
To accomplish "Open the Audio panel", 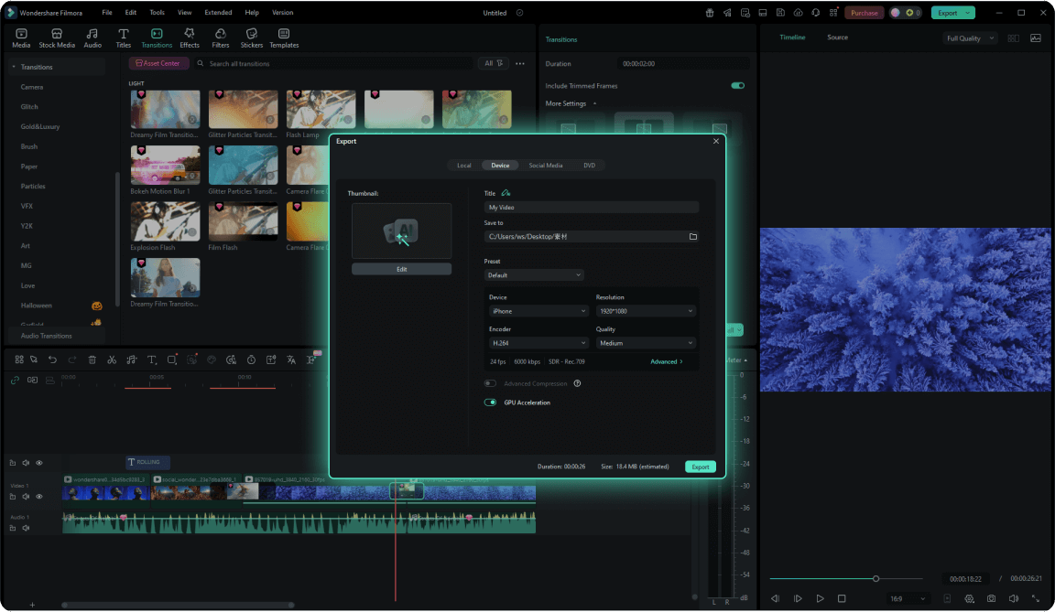I will pos(92,37).
